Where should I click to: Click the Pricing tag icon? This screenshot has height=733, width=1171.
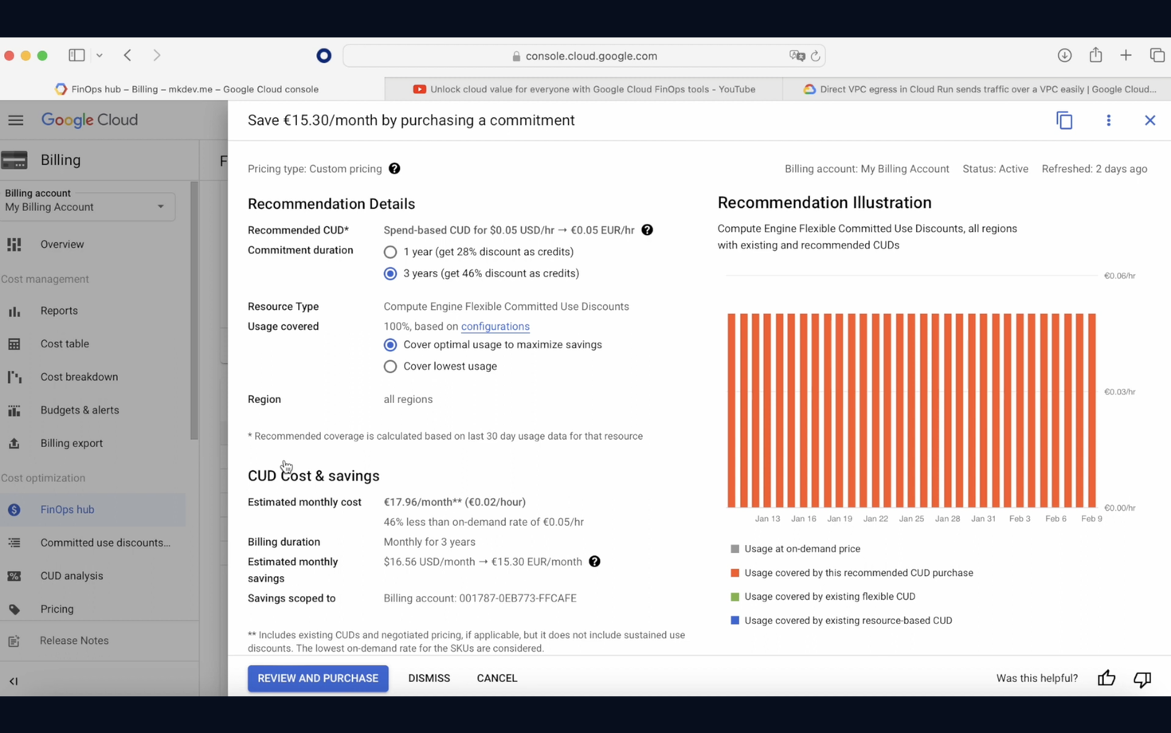click(14, 610)
